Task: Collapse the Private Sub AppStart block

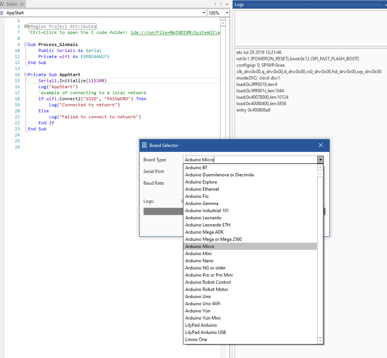Action: pos(26,74)
